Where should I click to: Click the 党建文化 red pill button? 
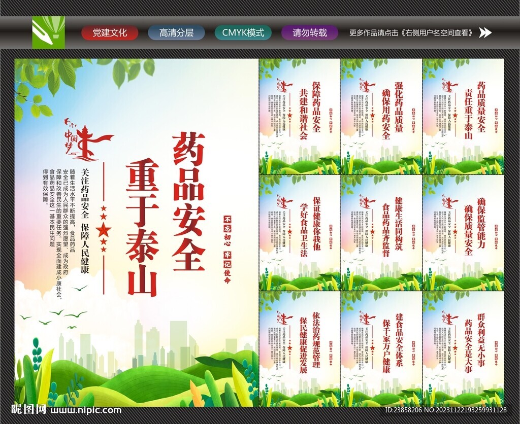[x=110, y=33]
